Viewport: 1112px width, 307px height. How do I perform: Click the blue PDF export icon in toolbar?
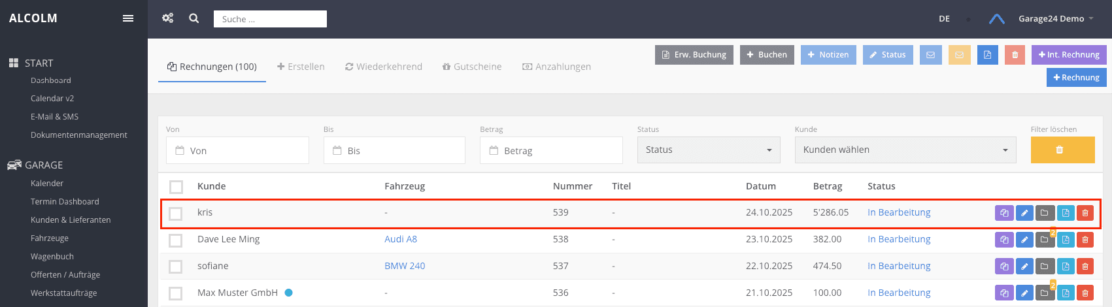tap(988, 55)
